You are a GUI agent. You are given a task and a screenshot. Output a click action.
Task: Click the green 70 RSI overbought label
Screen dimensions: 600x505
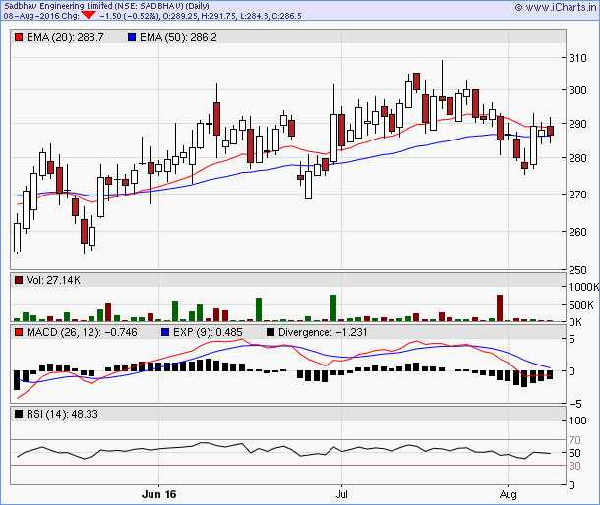point(574,440)
